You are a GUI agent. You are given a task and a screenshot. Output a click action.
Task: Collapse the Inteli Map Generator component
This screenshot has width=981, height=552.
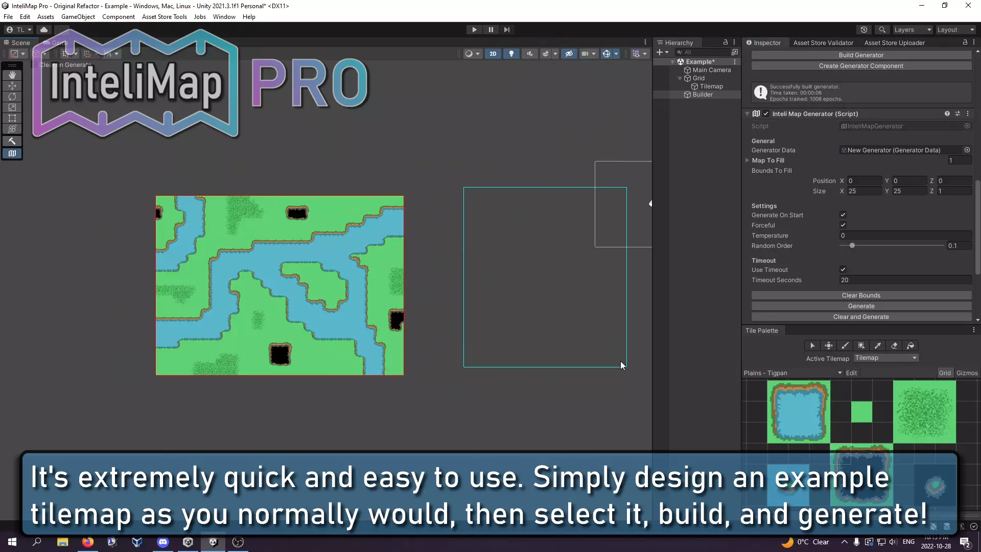[747, 114]
